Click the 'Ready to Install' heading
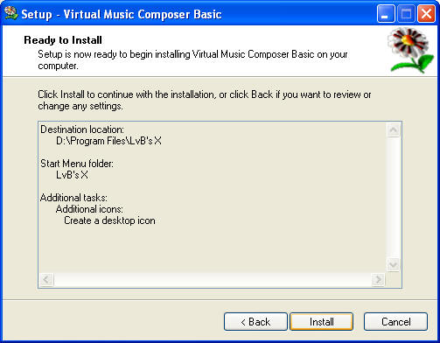 (63, 40)
